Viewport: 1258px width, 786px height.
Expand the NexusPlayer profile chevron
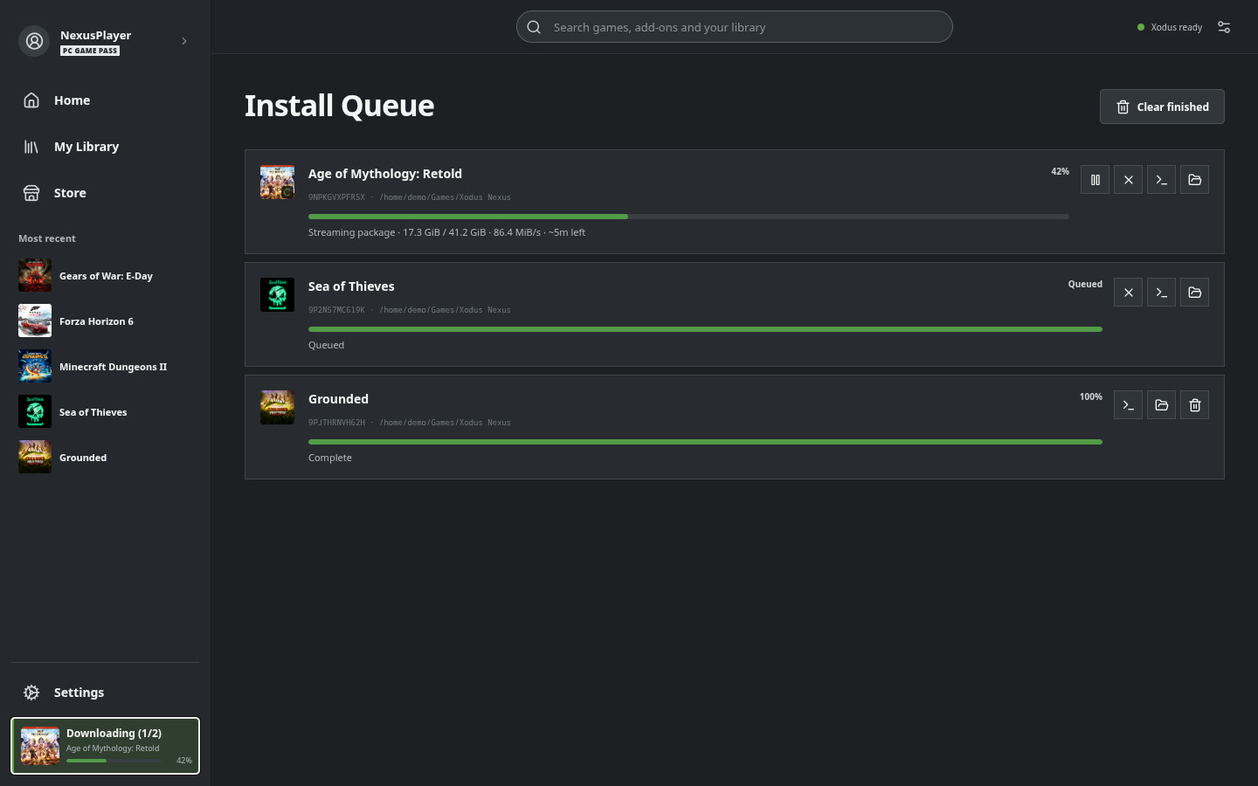tap(183, 41)
